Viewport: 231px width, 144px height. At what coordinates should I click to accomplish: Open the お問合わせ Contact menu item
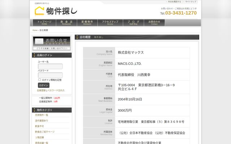point(154,23)
